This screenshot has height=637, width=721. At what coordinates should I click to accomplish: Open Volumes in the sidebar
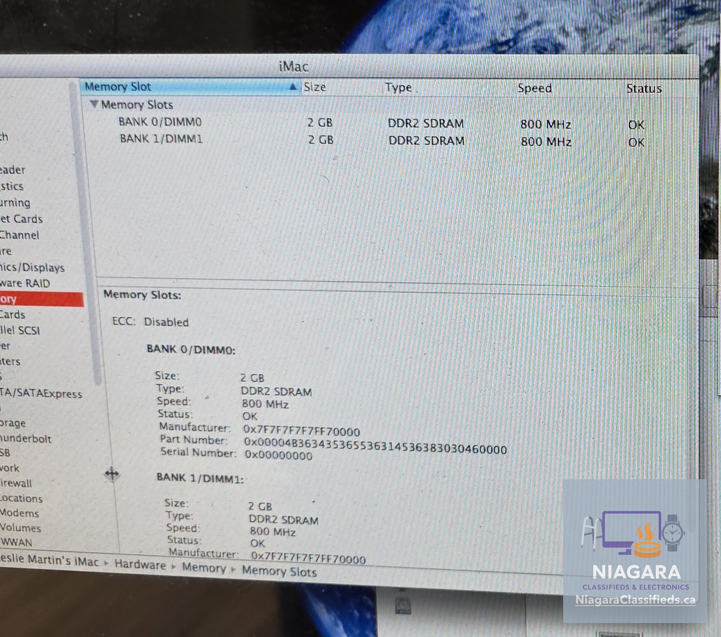(x=21, y=528)
